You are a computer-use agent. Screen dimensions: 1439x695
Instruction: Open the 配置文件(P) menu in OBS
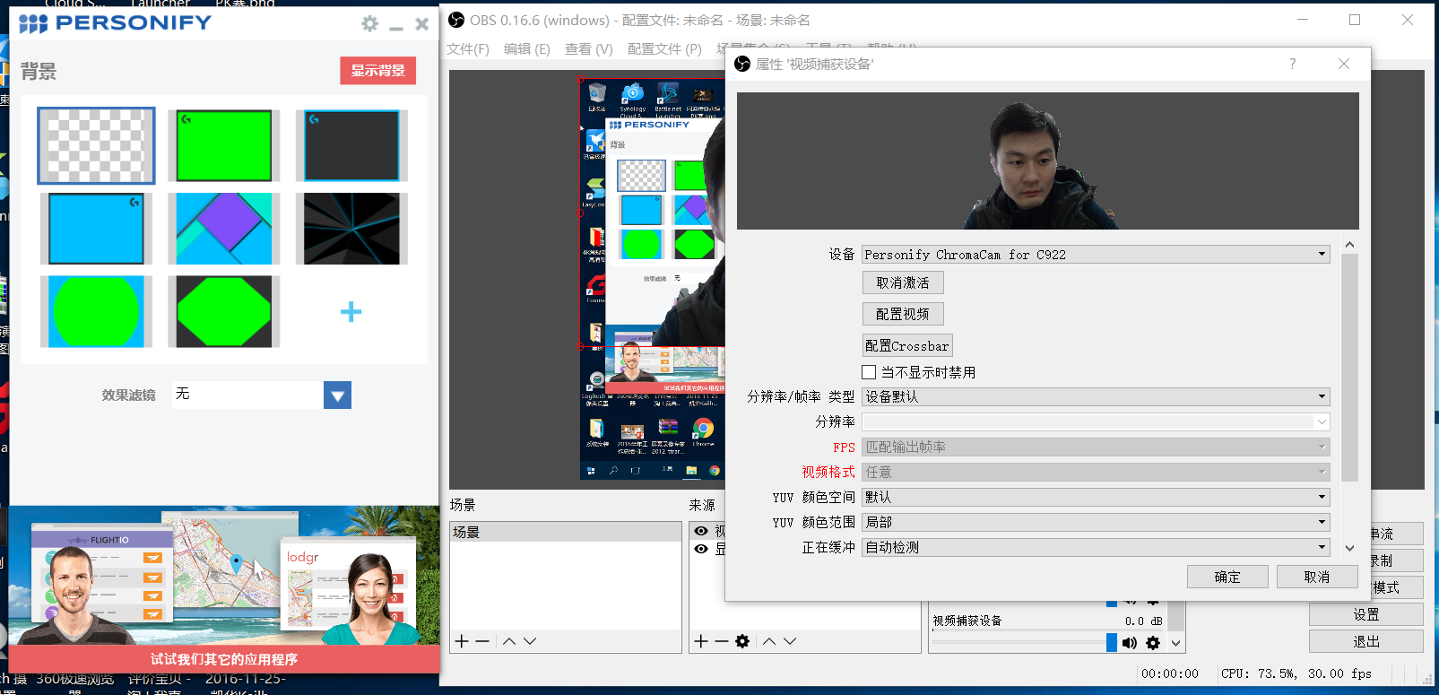[x=664, y=49]
